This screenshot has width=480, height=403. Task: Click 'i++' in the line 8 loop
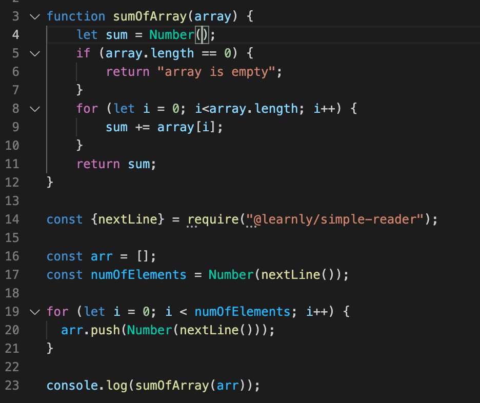point(325,108)
